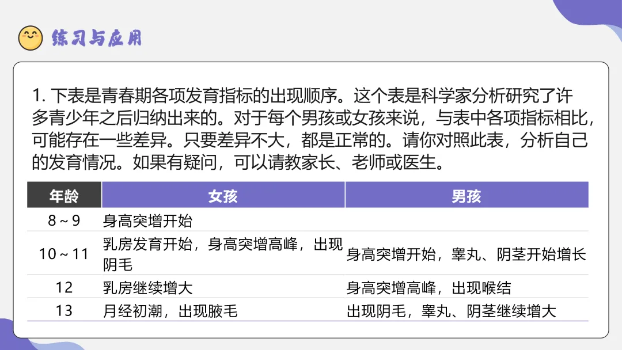
Task: Select the 女孩 column header
Action: tap(223, 195)
